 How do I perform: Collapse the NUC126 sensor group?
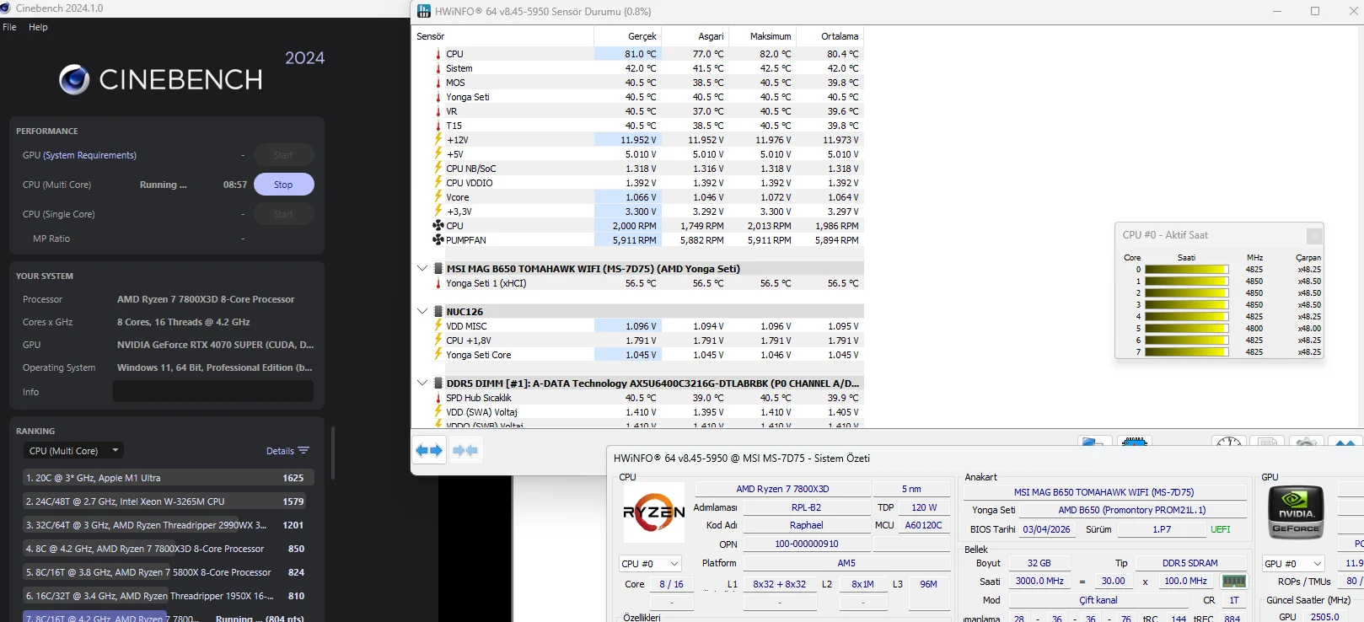point(422,312)
